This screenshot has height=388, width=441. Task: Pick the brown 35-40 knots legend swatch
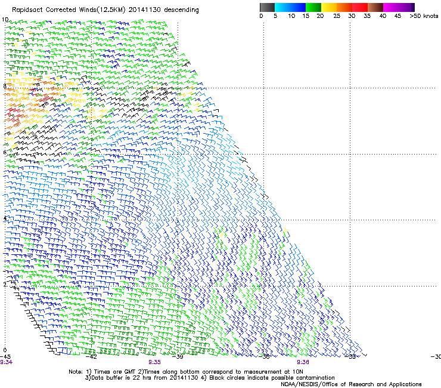(375, 7)
